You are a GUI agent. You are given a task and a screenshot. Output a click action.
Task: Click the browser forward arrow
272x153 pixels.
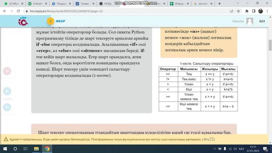pyautogui.click(x=11, y=11)
